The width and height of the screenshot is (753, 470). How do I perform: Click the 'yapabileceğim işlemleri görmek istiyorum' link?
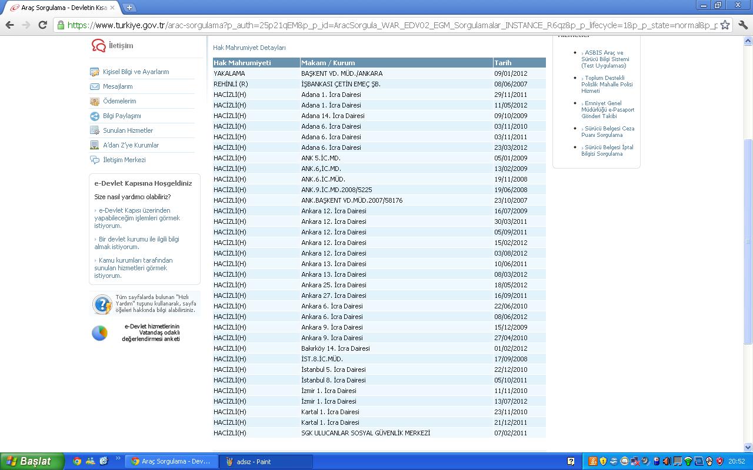(x=137, y=218)
